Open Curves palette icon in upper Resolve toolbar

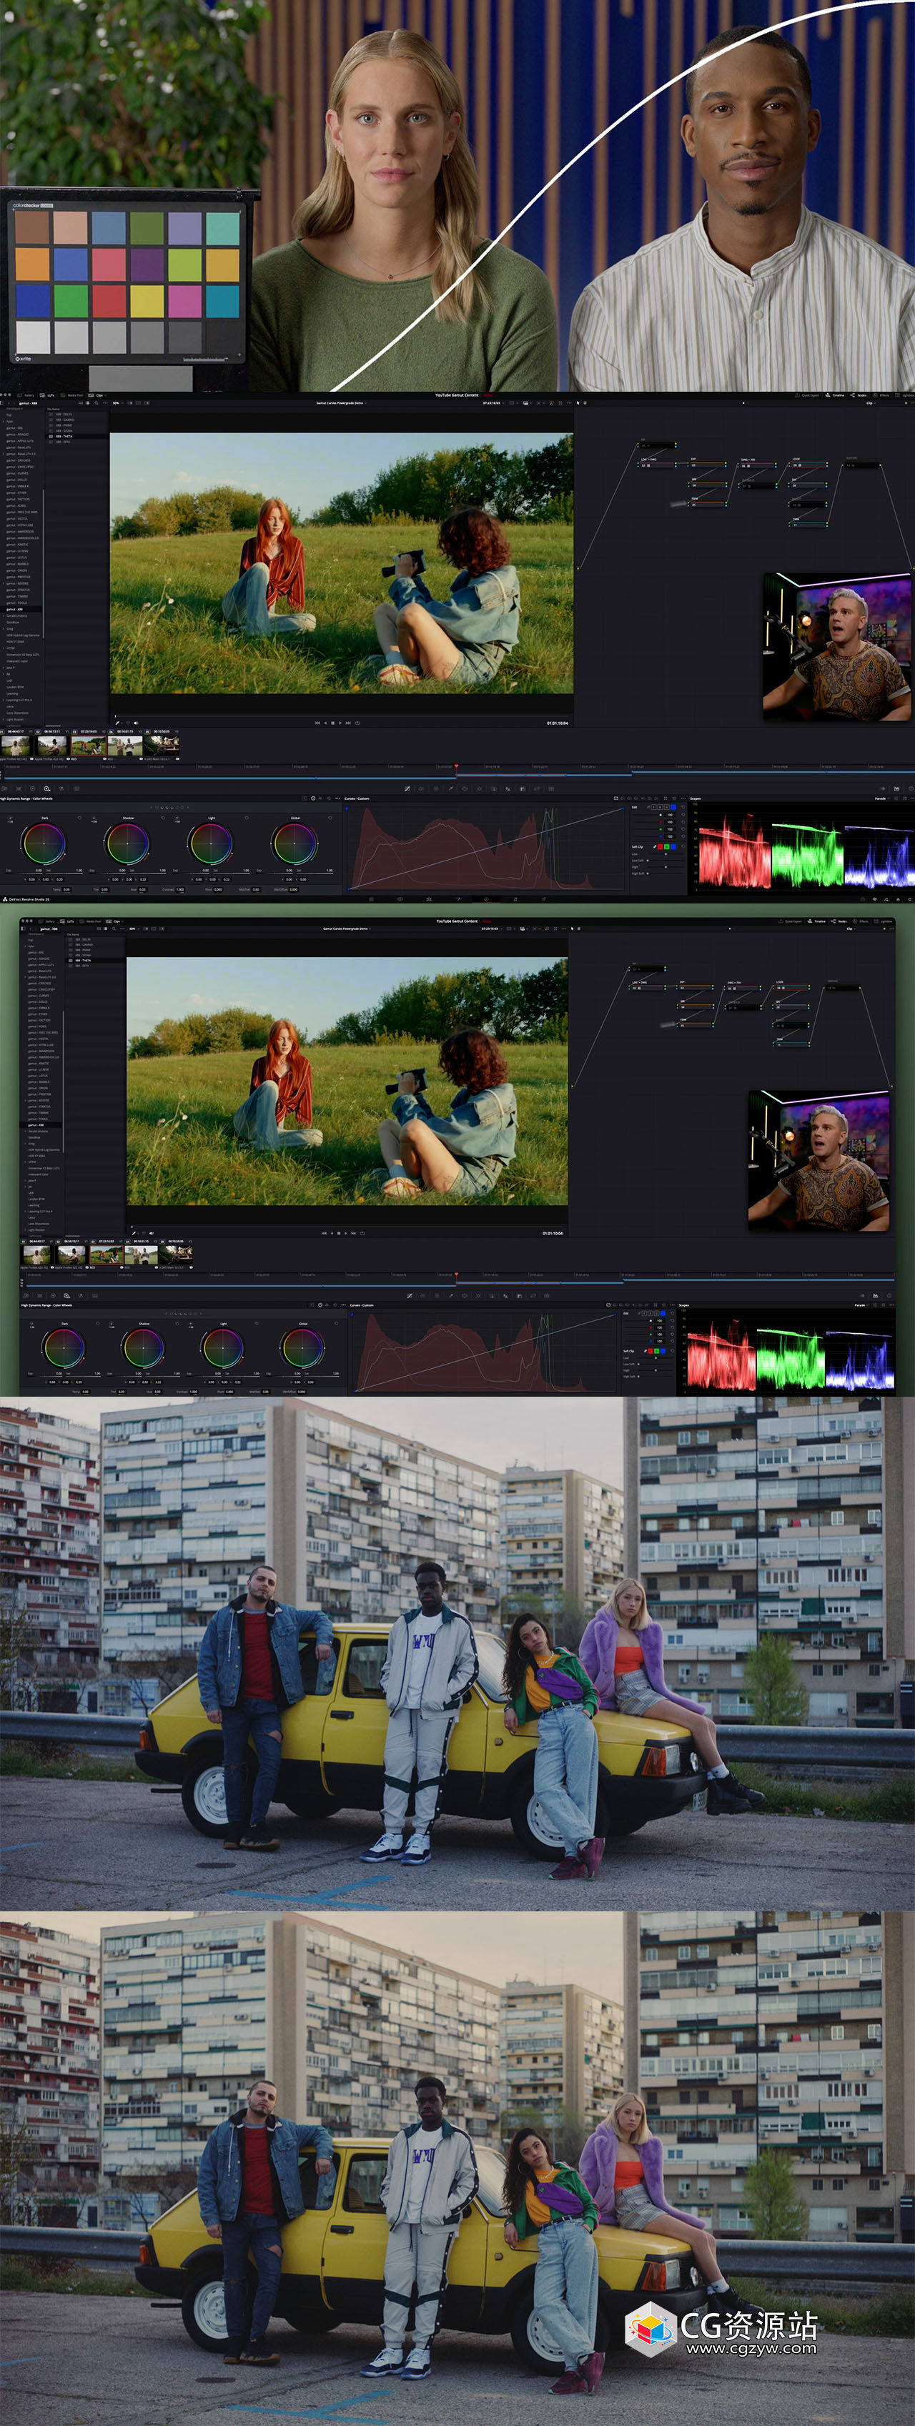click(407, 788)
